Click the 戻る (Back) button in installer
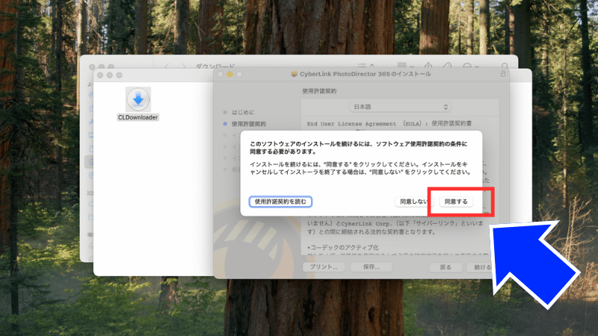Viewport: 598px width, 336px height. (446, 267)
